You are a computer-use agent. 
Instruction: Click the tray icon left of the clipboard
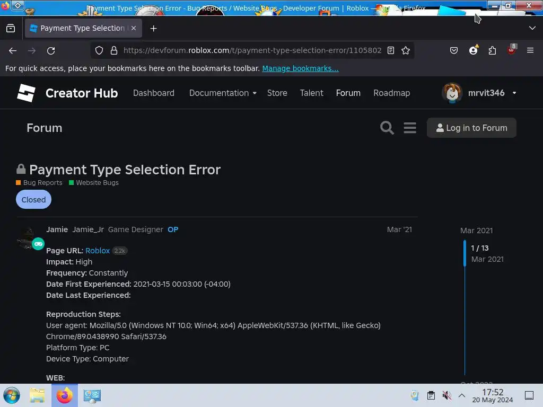click(415, 395)
